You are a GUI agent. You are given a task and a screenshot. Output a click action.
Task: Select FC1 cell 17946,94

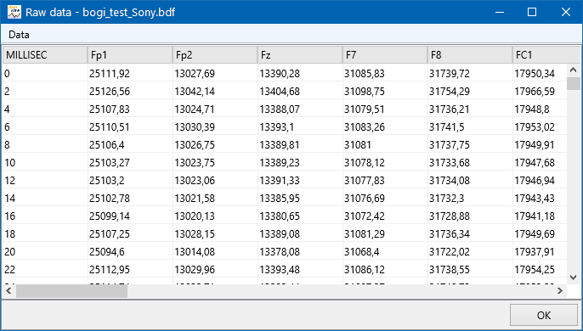point(540,181)
